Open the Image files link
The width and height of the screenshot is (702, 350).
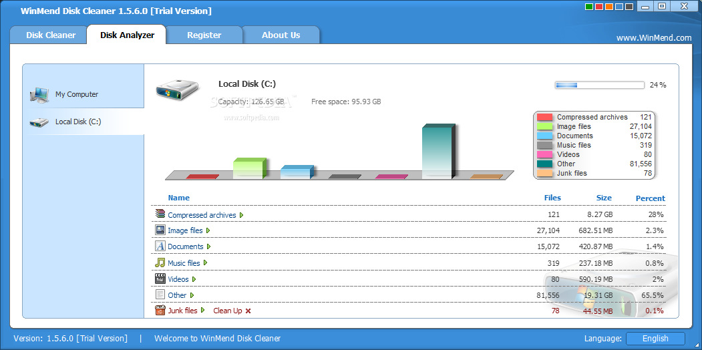pos(185,230)
